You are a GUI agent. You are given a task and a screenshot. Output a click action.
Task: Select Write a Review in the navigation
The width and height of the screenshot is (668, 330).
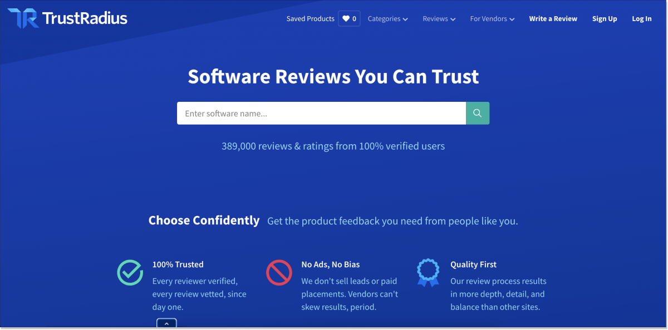pyautogui.click(x=553, y=18)
